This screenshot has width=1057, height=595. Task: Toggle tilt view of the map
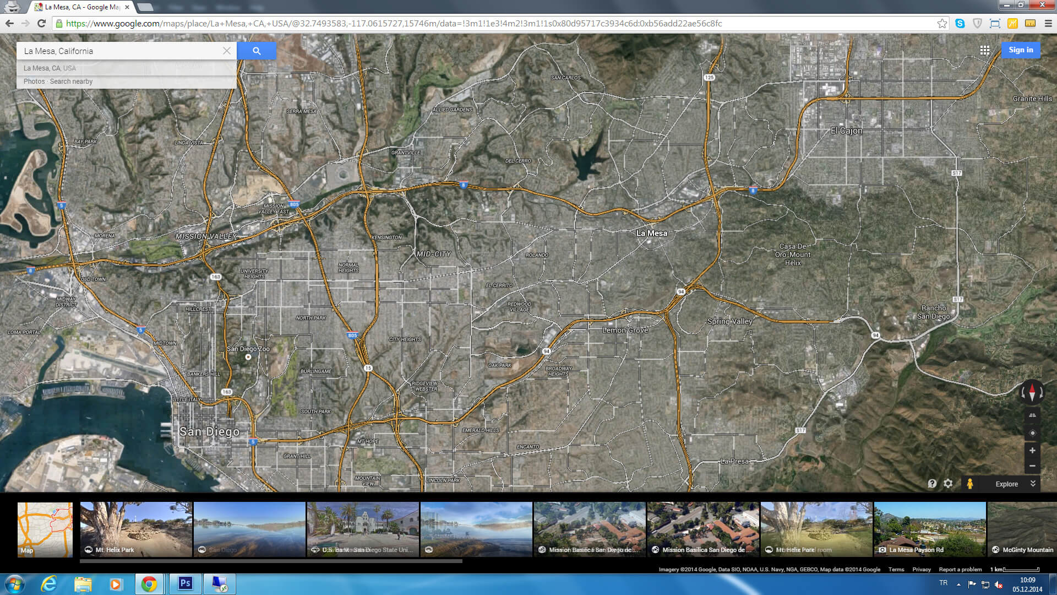[x=1032, y=415]
